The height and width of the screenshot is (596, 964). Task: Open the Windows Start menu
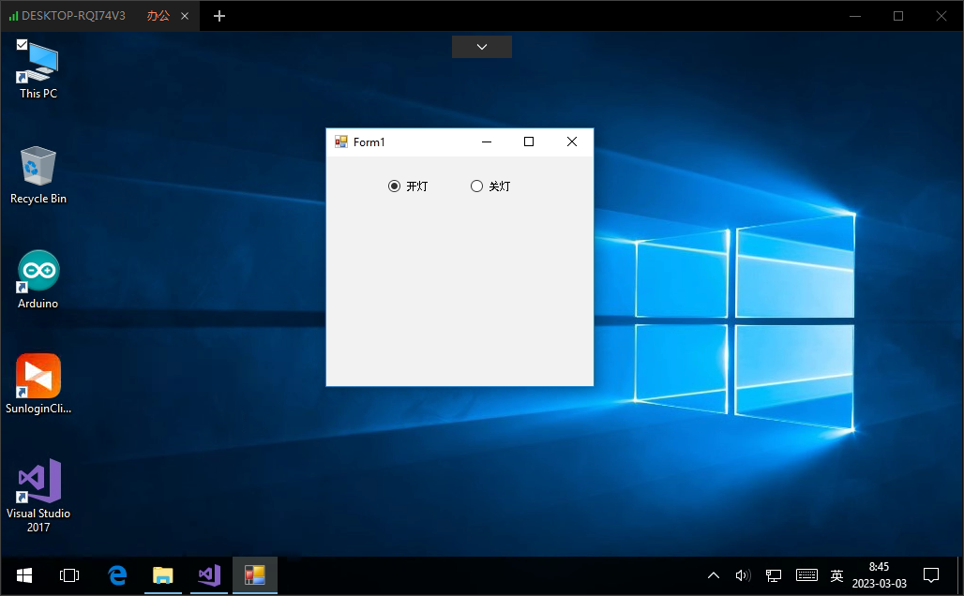coord(24,575)
